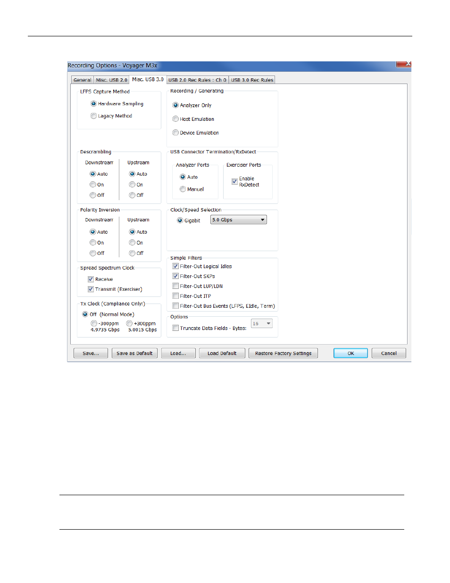Viewport: 450px width, 583px height.
Task: Open USB 2.0 Rec Rules : Ch 0 tab
Action: click(x=197, y=80)
